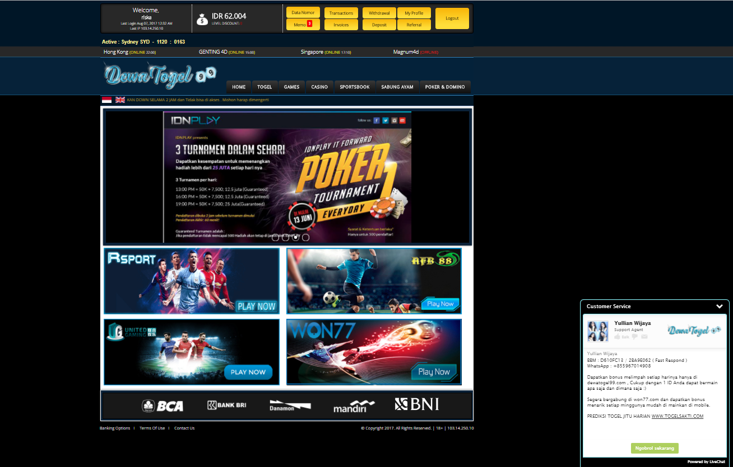This screenshot has width=733, height=467.
Task: Click the Logout button
Action: 452,18
